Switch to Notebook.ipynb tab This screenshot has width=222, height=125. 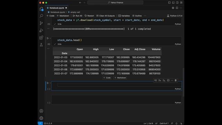(57, 8)
